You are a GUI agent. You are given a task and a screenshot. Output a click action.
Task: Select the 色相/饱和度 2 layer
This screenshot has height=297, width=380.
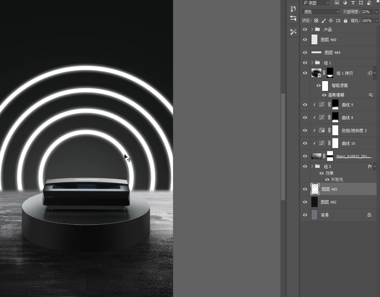point(338,130)
